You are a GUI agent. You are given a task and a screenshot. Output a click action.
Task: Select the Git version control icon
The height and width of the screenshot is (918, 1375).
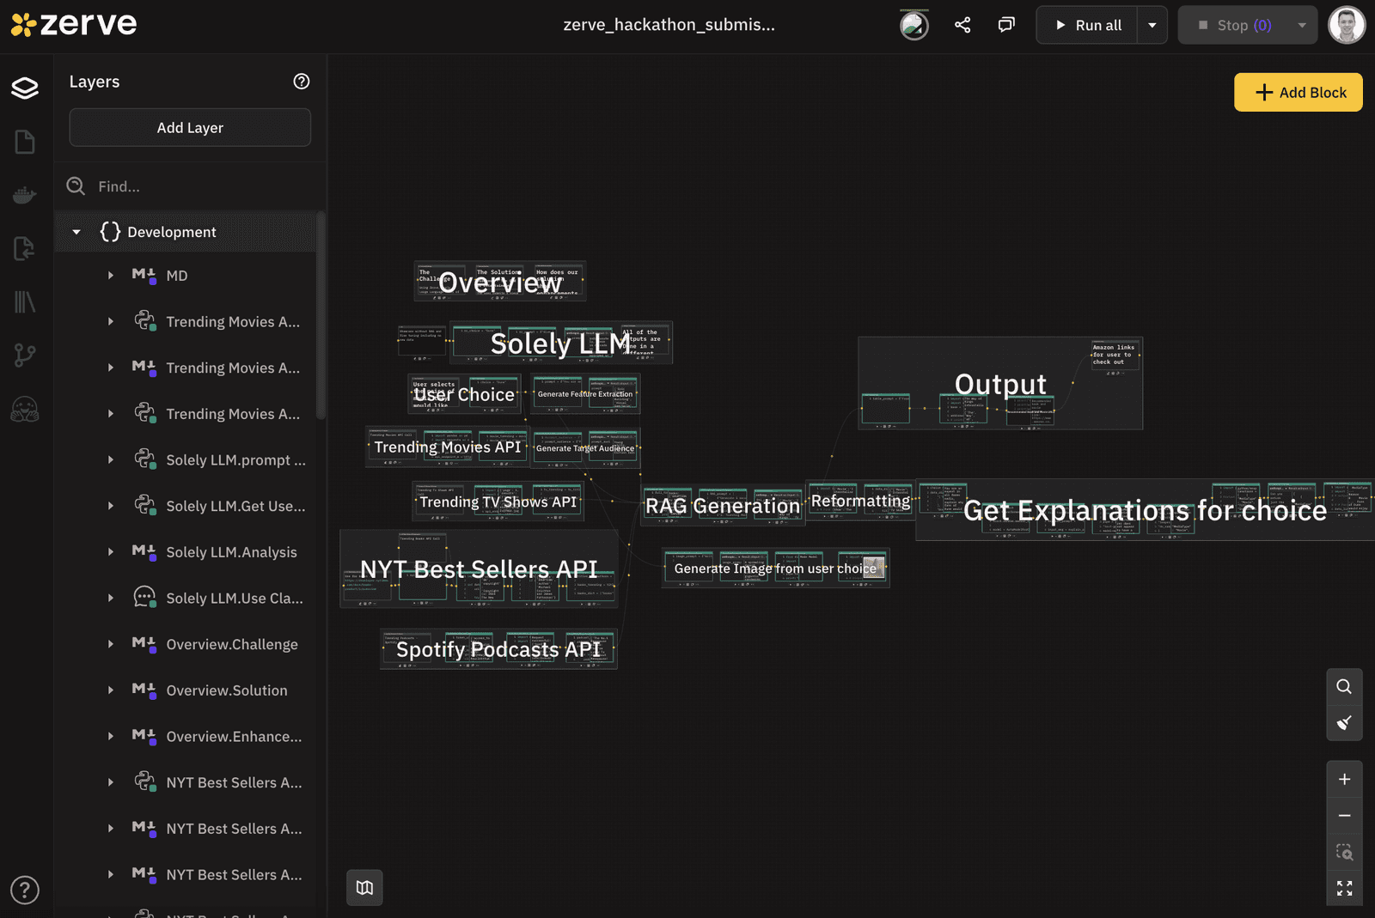pos(25,354)
